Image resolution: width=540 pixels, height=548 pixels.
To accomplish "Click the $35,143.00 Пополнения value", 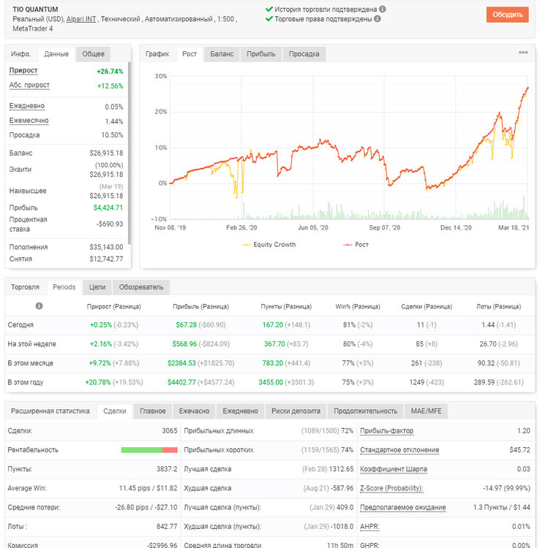I will (x=106, y=248).
